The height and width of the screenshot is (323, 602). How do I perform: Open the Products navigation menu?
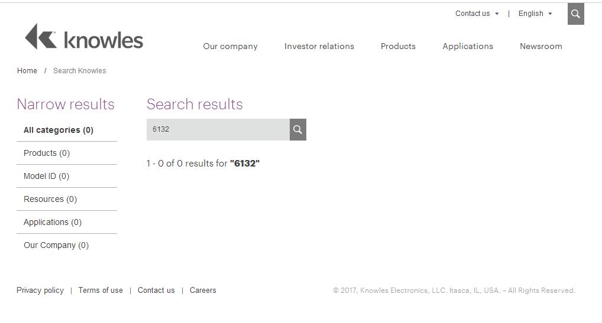click(398, 46)
